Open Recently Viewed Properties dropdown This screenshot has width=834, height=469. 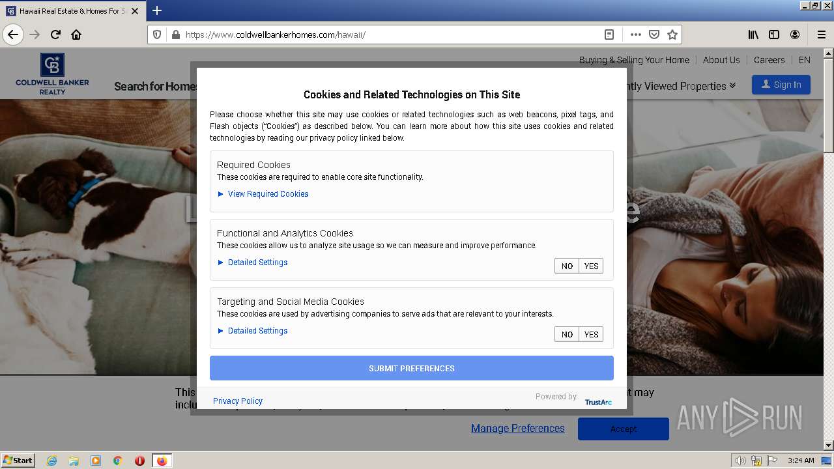point(682,86)
